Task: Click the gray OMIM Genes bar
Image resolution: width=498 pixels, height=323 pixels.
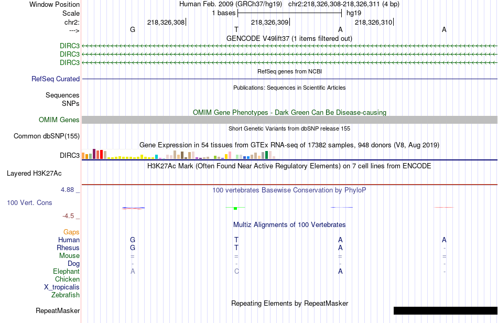Action: tap(289, 120)
